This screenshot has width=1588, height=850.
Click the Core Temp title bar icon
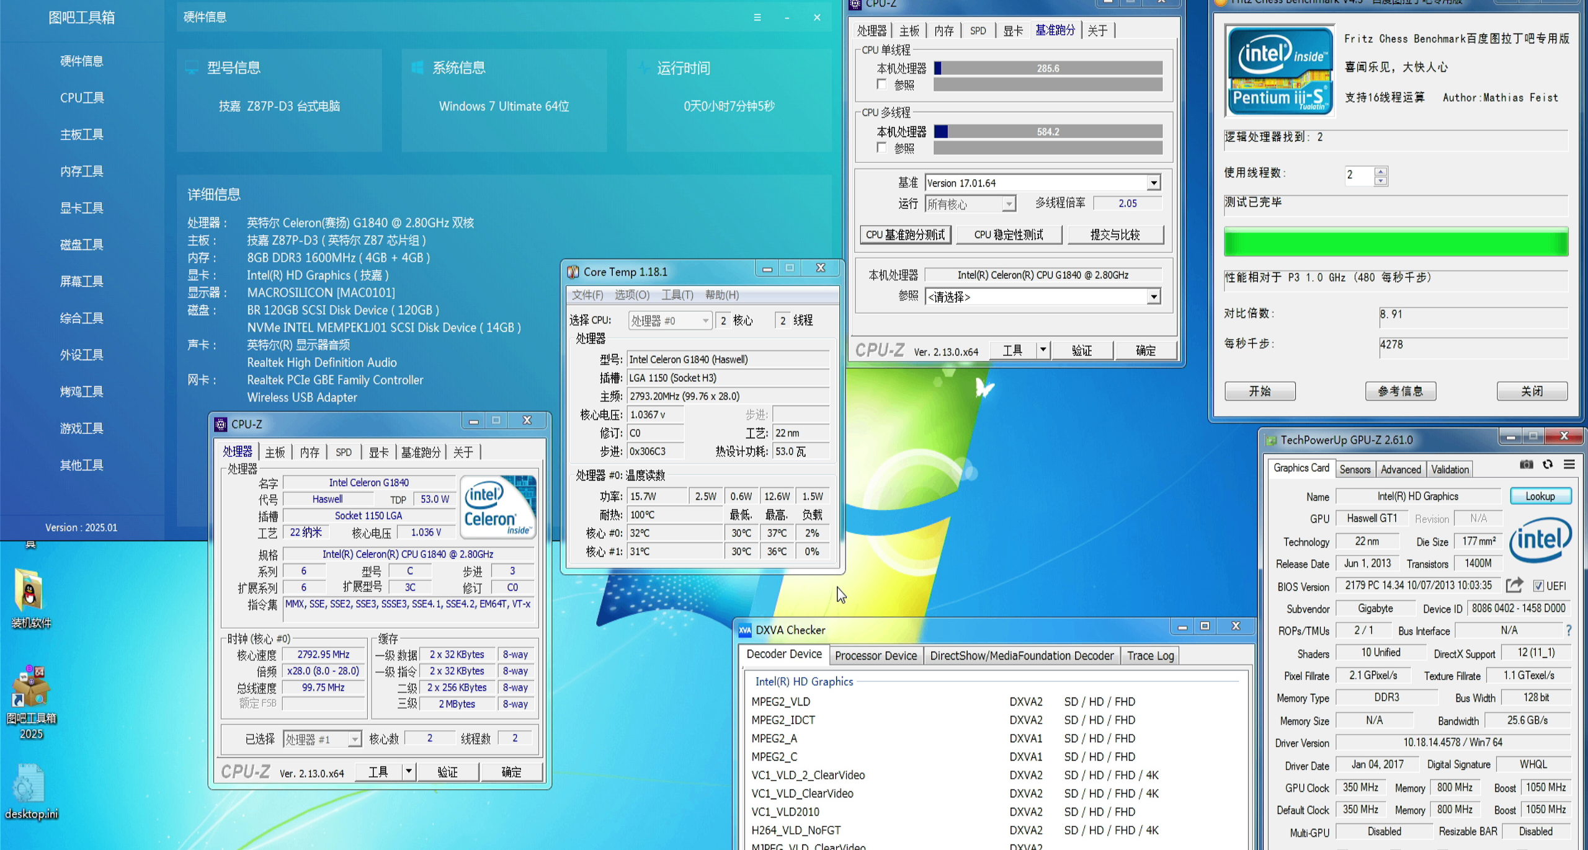[573, 272]
